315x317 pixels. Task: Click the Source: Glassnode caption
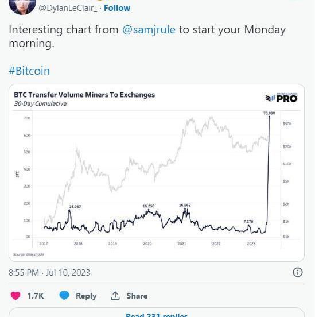(29, 254)
